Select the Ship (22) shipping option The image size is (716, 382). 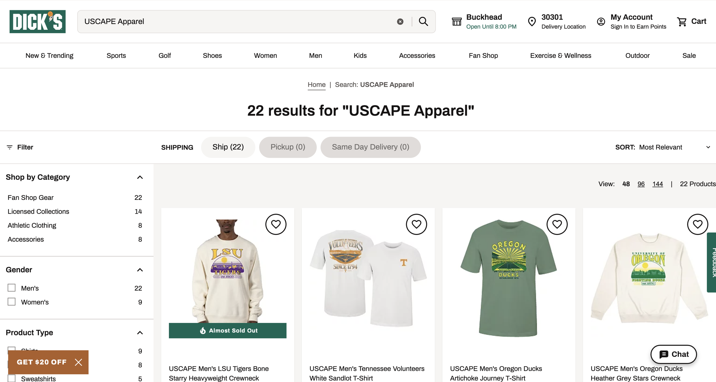tap(228, 147)
